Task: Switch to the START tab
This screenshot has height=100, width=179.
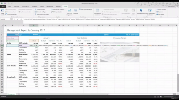Action: tap(9, 7)
